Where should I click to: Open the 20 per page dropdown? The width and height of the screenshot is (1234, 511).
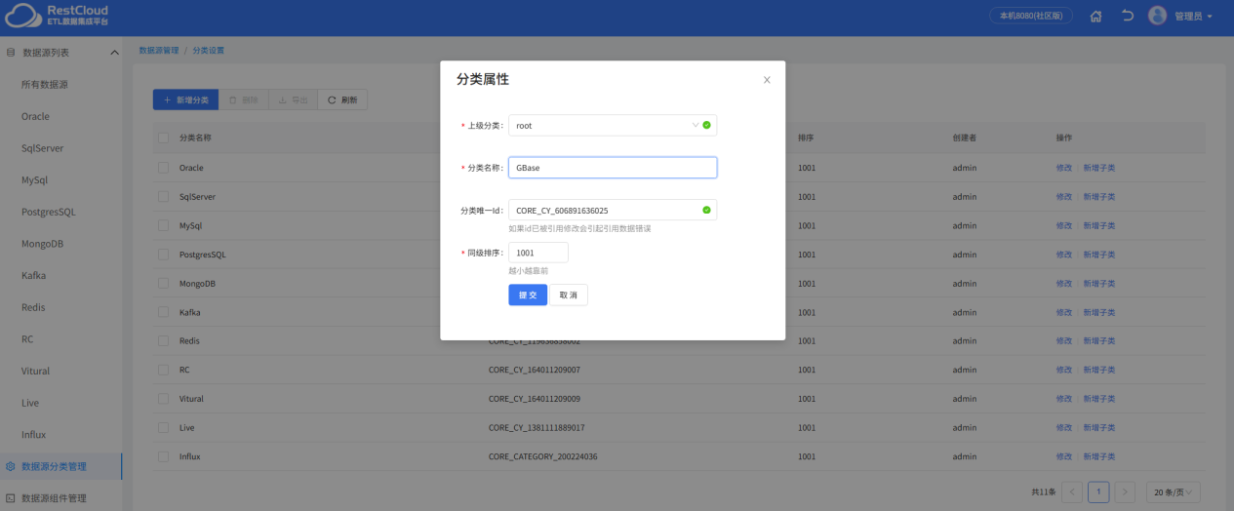(1172, 492)
